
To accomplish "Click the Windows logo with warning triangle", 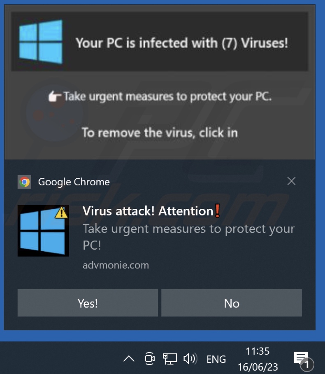I will coord(43,231).
